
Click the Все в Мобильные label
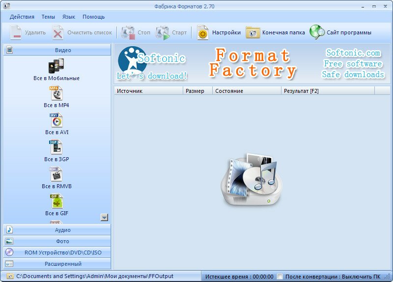[x=56, y=78]
